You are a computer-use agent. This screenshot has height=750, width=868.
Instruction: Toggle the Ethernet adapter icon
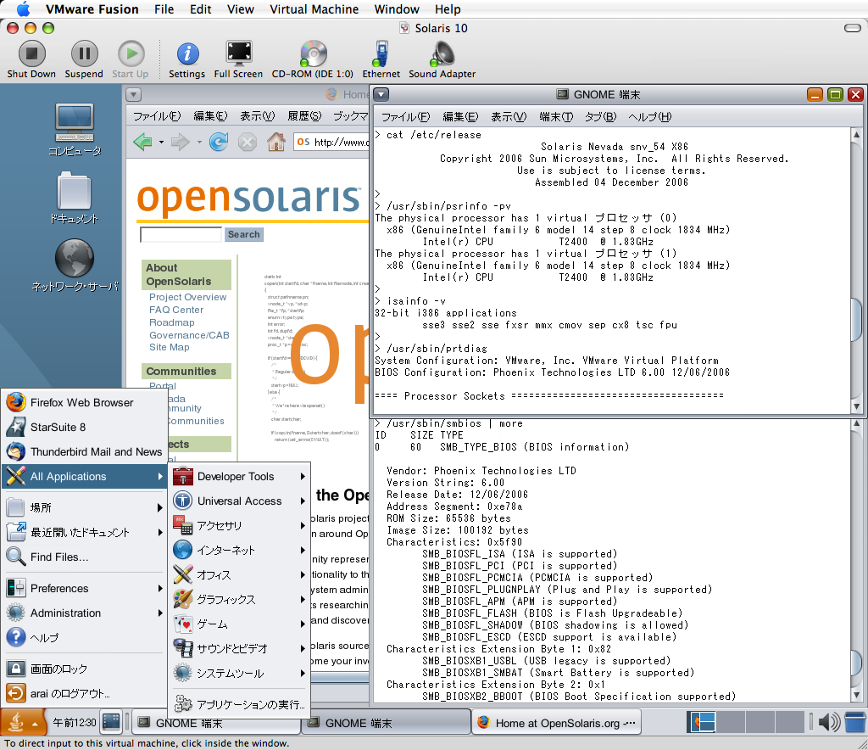click(x=381, y=53)
